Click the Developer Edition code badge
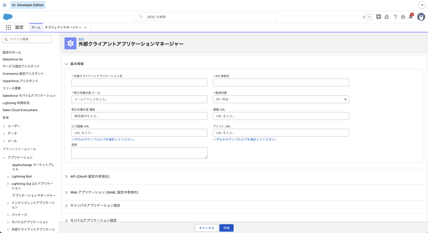Screen dimensions: 428x233 [27, 5]
